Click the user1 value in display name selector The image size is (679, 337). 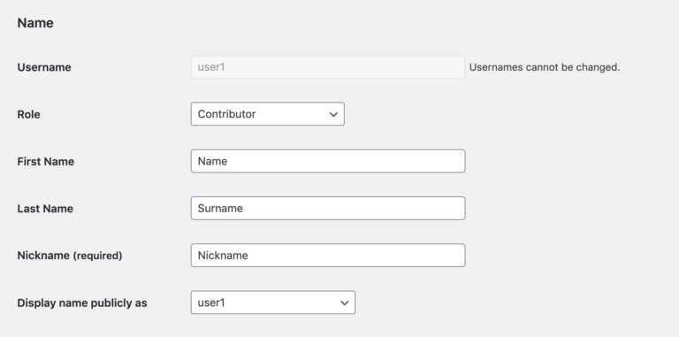click(x=211, y=303)
